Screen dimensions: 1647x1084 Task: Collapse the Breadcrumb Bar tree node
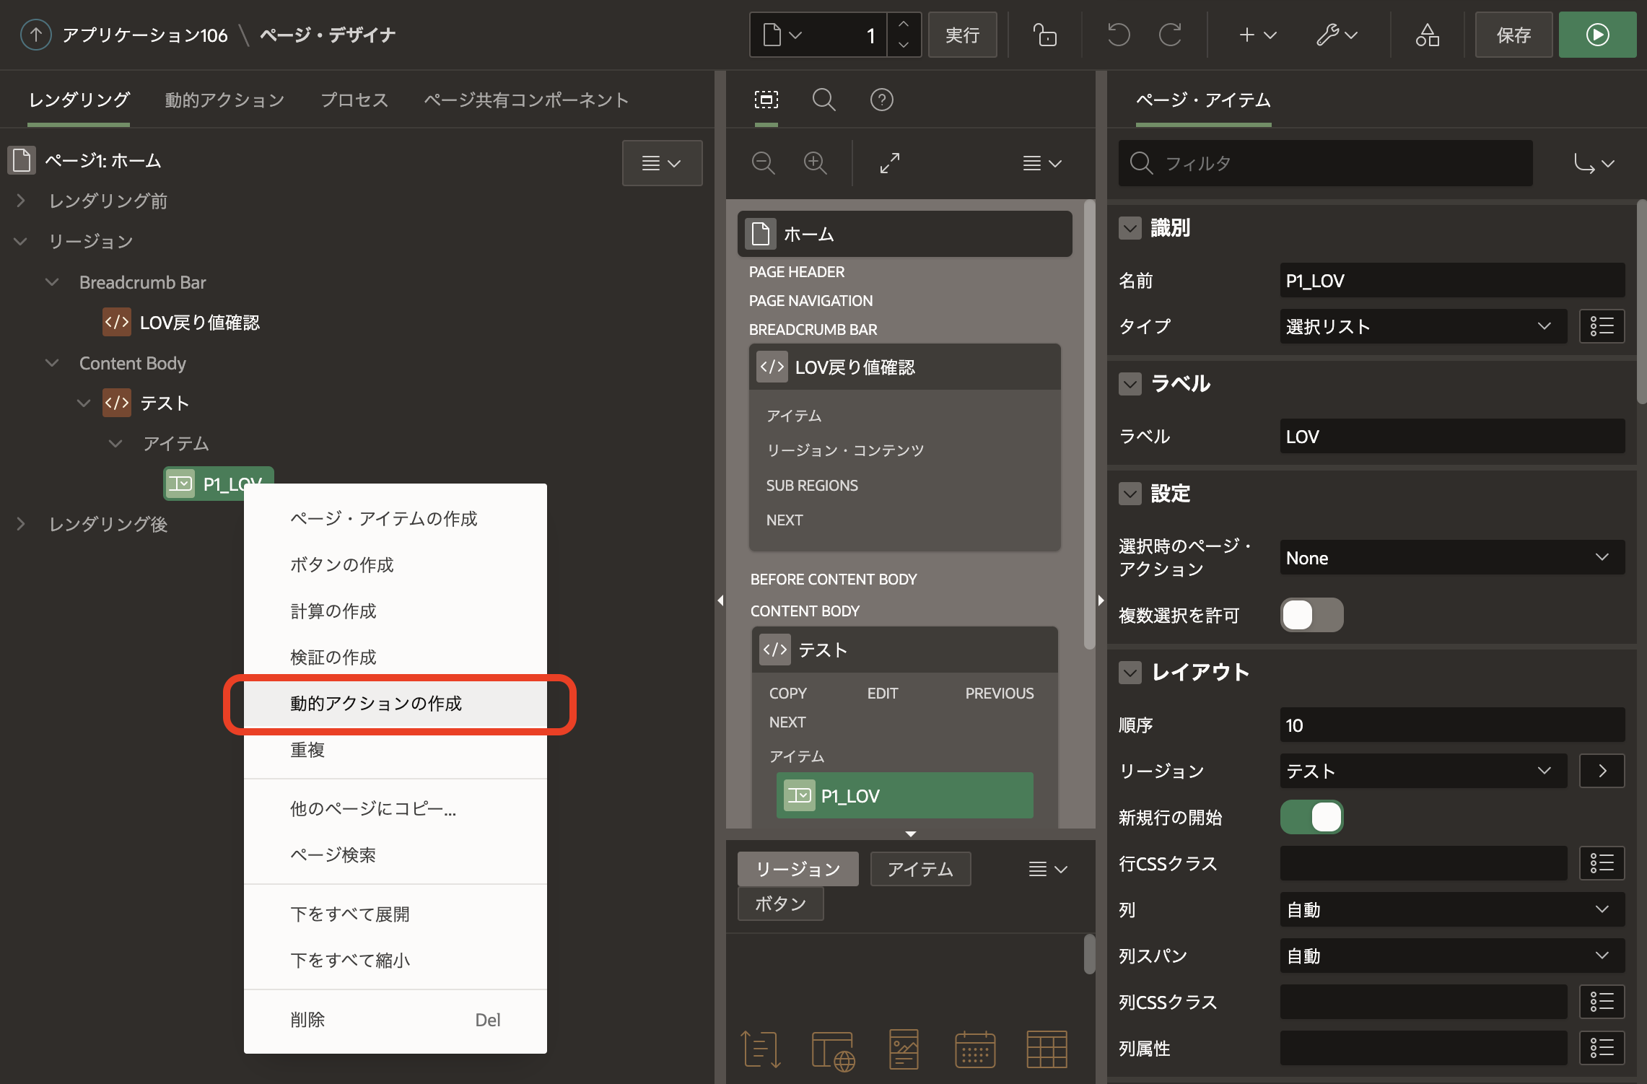click(x=52, y=281)
